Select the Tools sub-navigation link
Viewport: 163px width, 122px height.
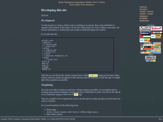coord(83,5)
